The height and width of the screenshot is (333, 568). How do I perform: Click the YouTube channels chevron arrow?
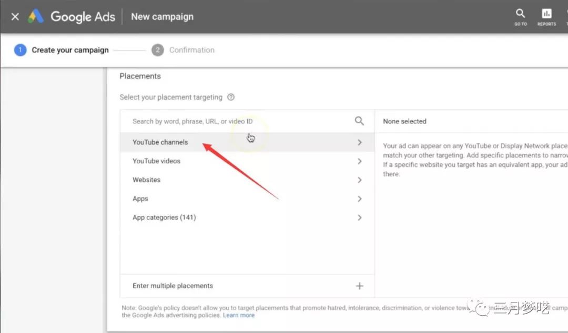click(360, 142)
